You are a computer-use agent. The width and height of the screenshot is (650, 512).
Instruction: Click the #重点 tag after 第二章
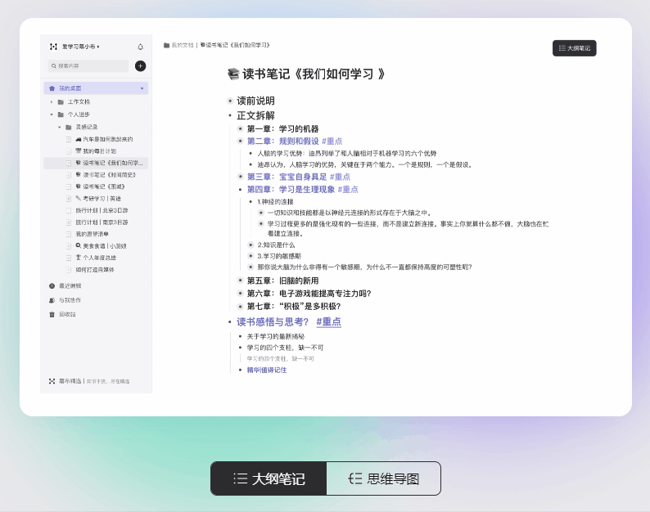pos(332,141)
